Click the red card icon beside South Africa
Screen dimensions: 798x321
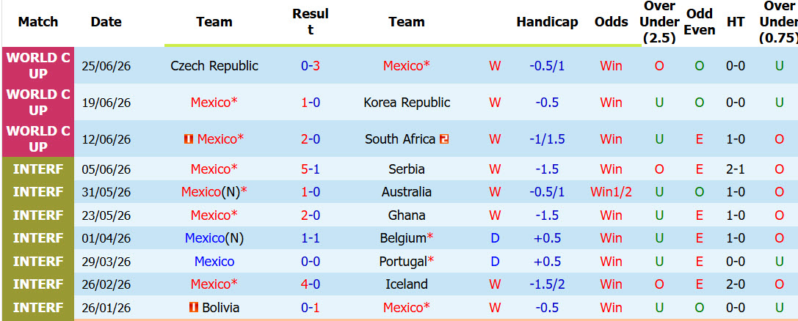tap(444, 139)
